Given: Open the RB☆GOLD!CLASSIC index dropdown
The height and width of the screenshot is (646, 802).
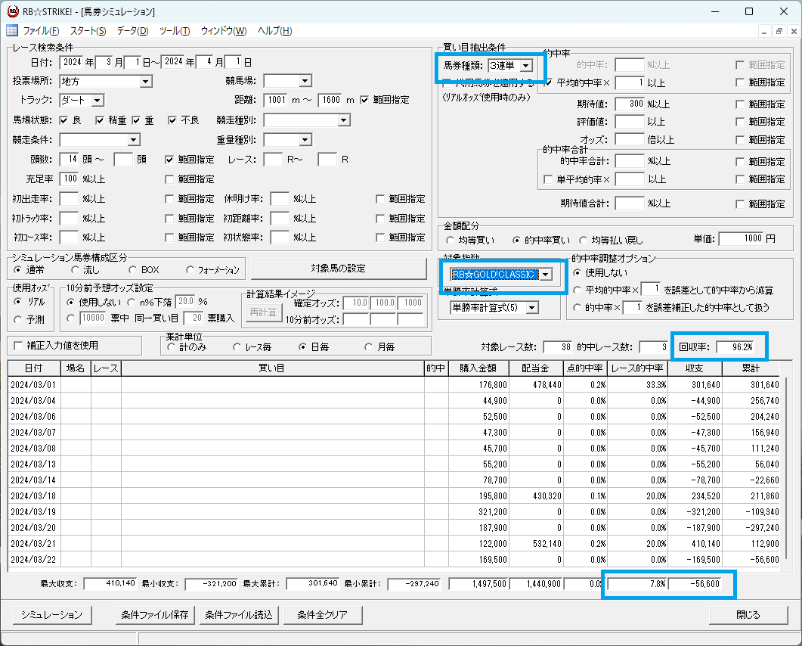Looking at the screenshot, I should click(x=546, y=275).
